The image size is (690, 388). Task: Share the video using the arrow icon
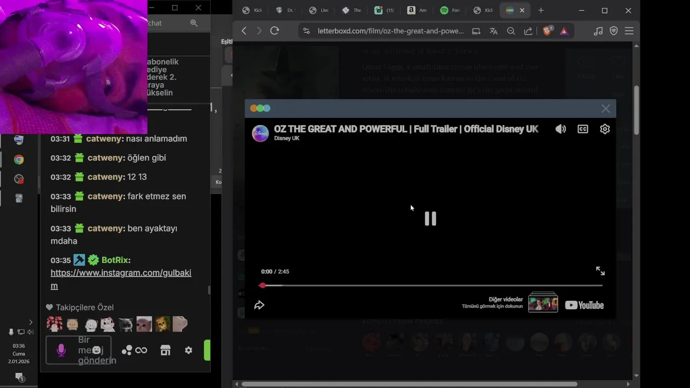[x=259, y=305]
